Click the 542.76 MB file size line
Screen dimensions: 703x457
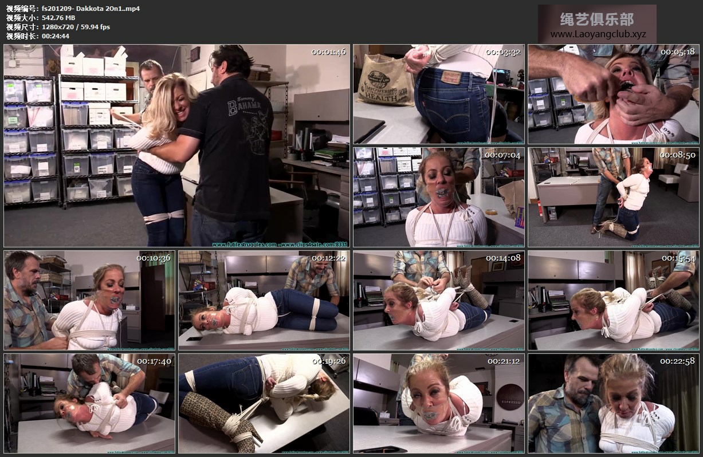(40, 18)
